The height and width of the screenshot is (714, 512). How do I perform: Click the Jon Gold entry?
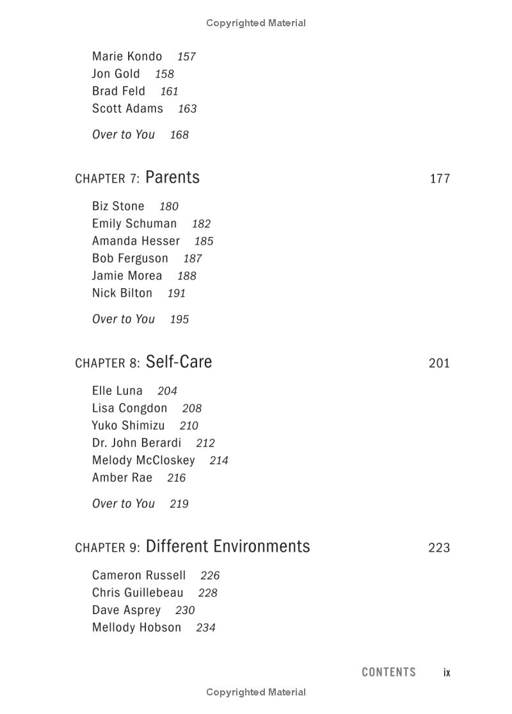[116, 74]
